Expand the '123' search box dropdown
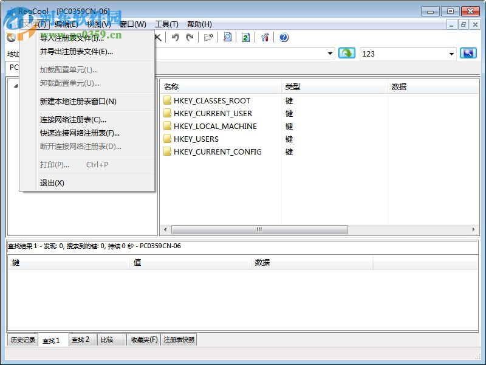The height and width of the screenshot is (365, 486). coord(451,53)
